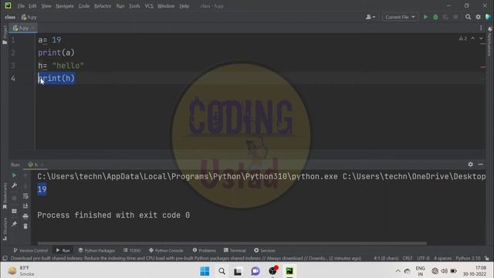The image size is (494, 278).
Task: Open Version Control tool window
Action: 30,250
